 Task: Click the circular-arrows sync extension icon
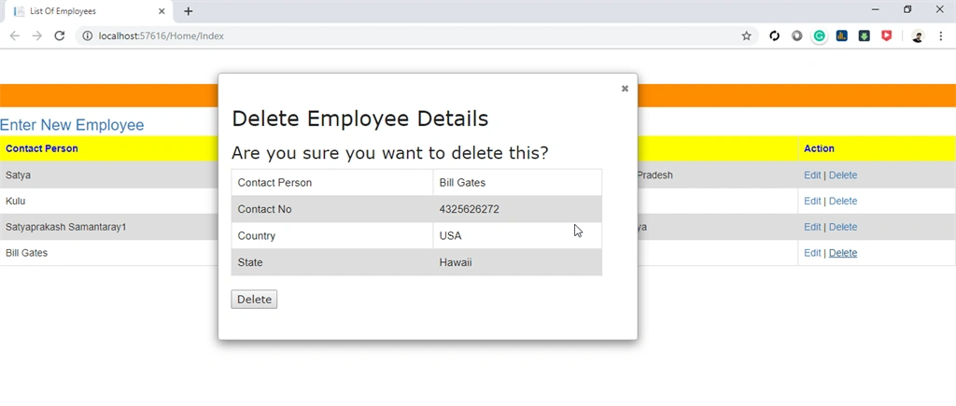pyautogui.click(x=774, y=36)
